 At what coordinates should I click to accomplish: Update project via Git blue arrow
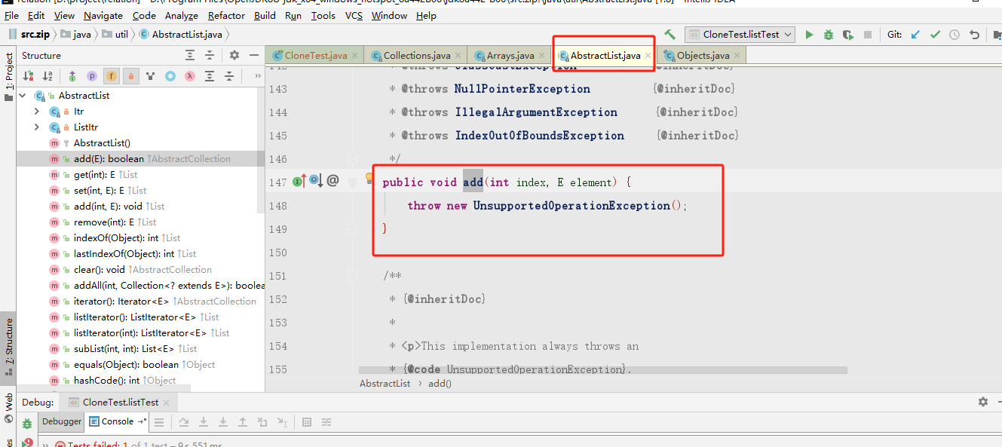point(916,35)
